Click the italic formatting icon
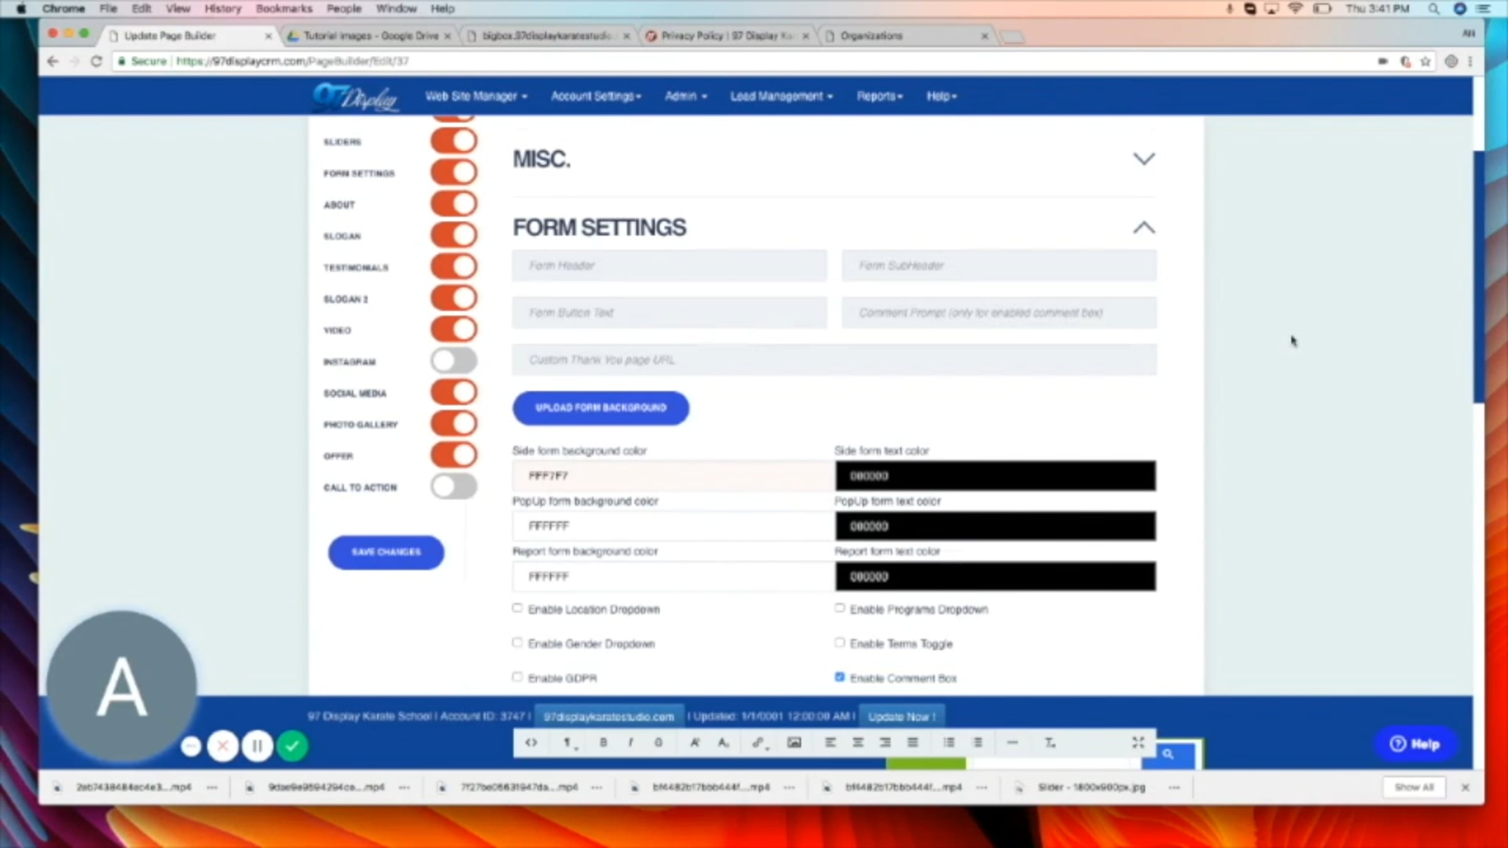Viewport: 1508px width, 848px height. [630, 742]
